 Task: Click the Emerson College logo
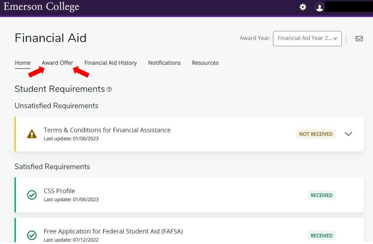tap(41, 7)
